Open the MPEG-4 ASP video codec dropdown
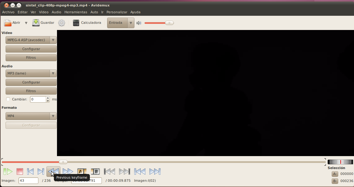The width and height of the screenshot is (354, 187). [31, 40]
